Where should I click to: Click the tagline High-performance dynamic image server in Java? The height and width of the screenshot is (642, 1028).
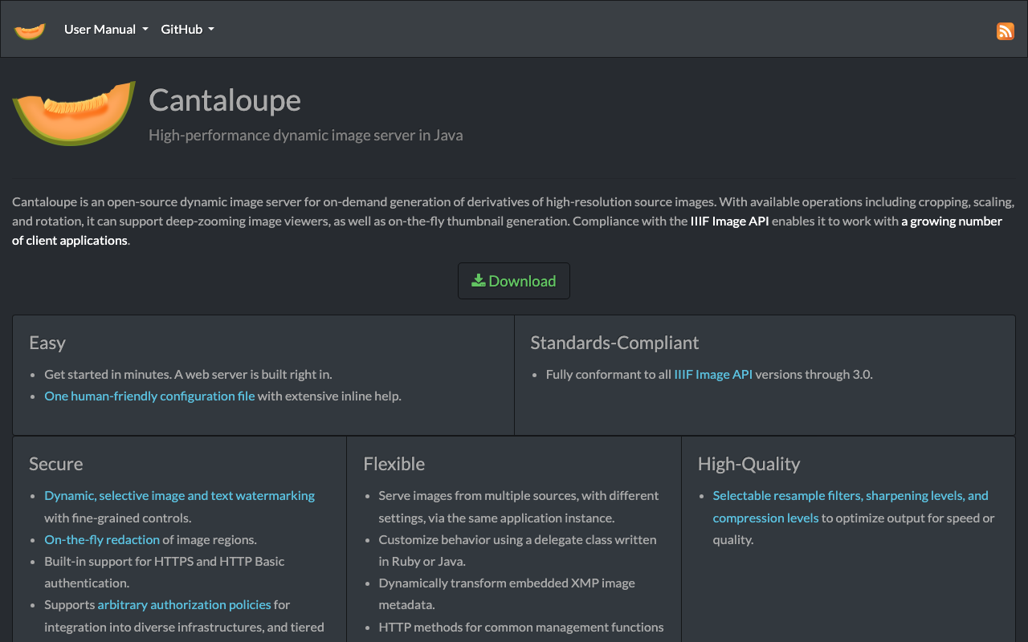305,135
